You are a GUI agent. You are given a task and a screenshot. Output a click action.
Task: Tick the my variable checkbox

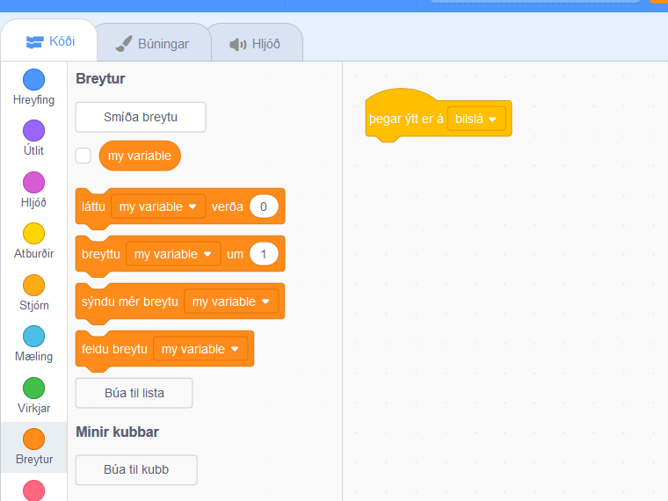(x=83, y=156)
